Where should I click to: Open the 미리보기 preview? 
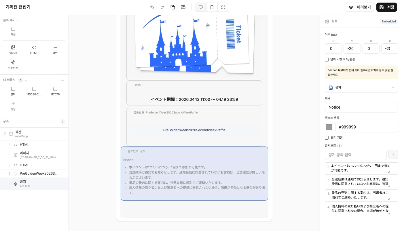click(360, 7)
